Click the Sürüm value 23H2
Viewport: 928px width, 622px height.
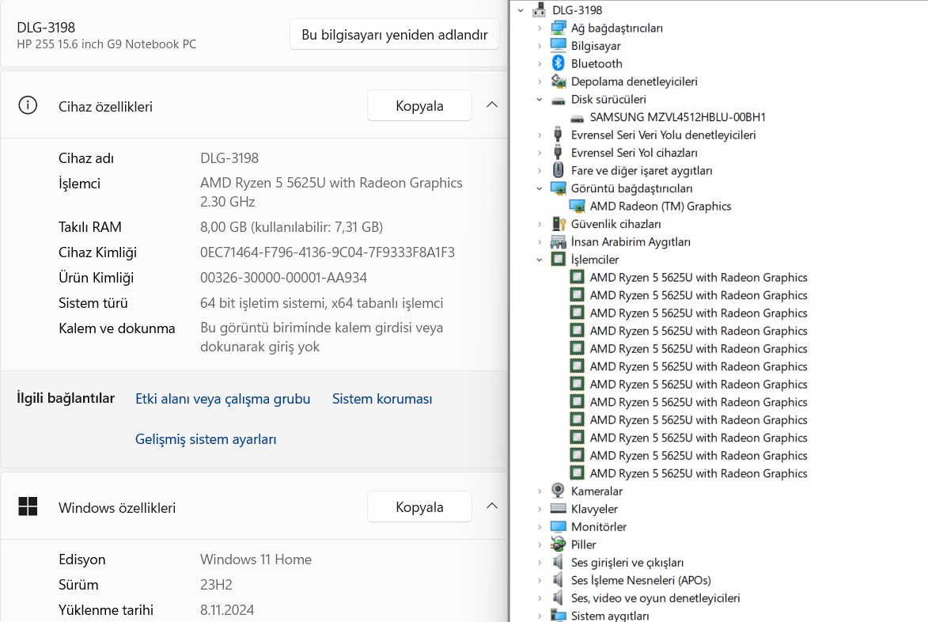pos(216,585)
